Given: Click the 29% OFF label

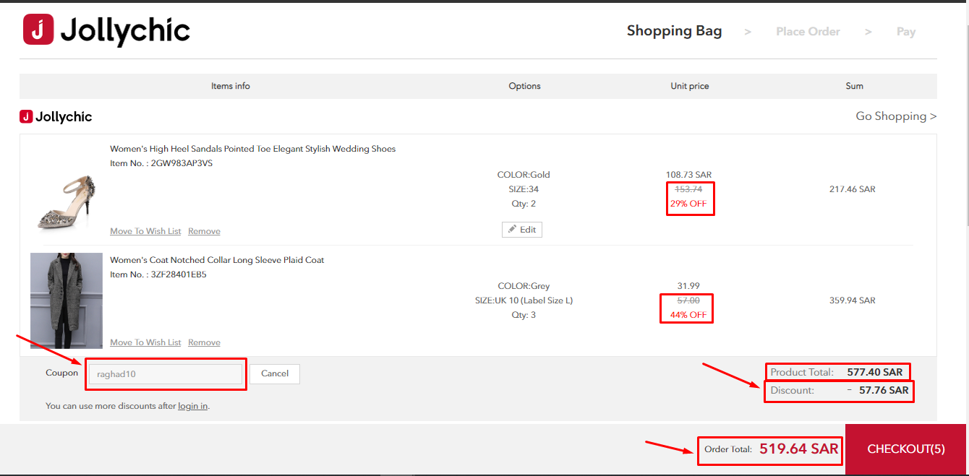Looking at the screenshot, I should click(x=688, y=204).
